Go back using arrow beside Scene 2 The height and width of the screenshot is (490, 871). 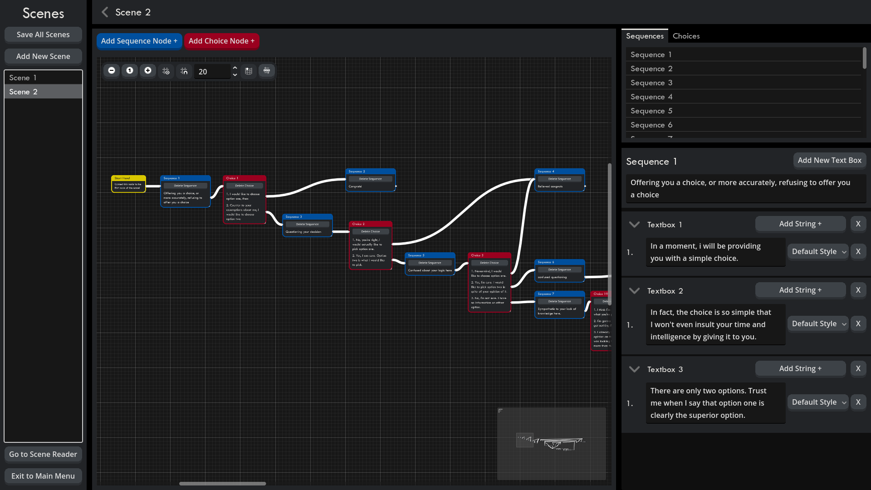pos(105,12)
